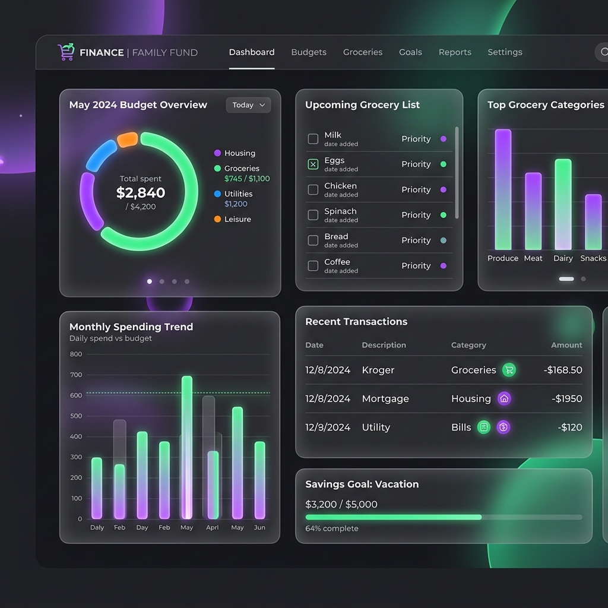Click the Snacks bar in grocery categories

pyautogui.click(x=593, y=222)
